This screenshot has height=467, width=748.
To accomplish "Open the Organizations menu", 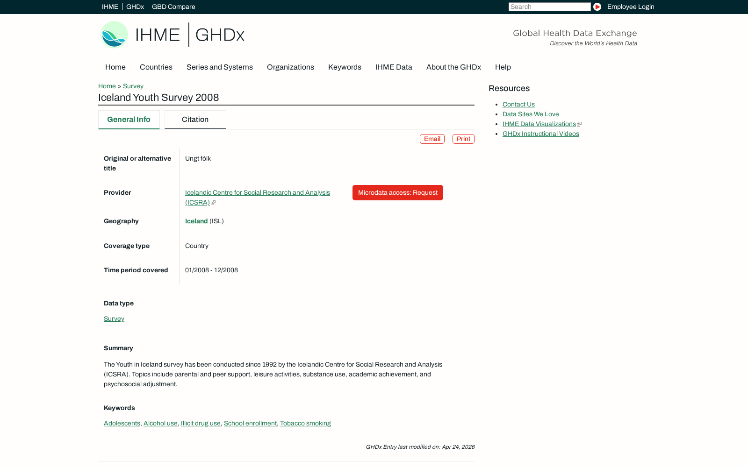I will (x=290, y=67).
